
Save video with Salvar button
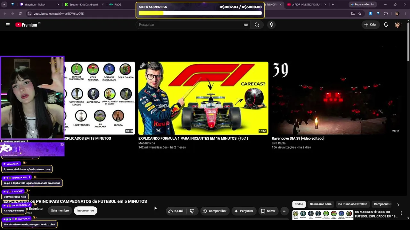point(268,211)
